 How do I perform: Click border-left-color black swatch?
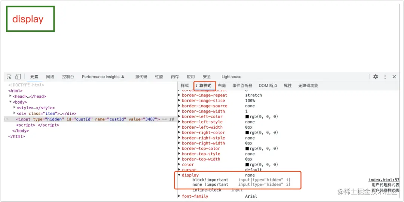pyautogui.click(x=247, y=117)
